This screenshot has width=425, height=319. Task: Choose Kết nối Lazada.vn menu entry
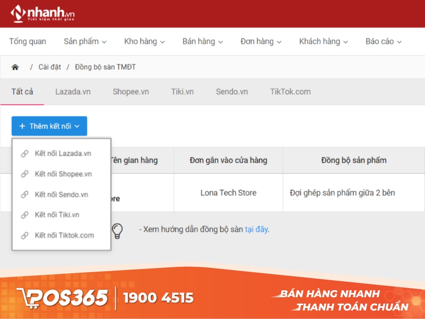click(x=62, y=154)
